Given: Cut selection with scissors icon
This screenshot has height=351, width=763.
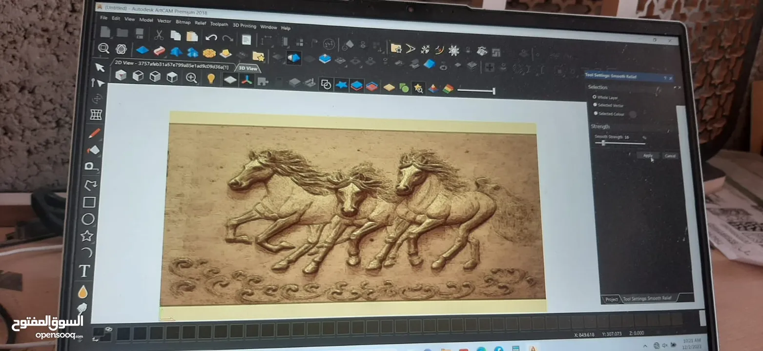Looking at the screenshot, I should coord(159,35).
